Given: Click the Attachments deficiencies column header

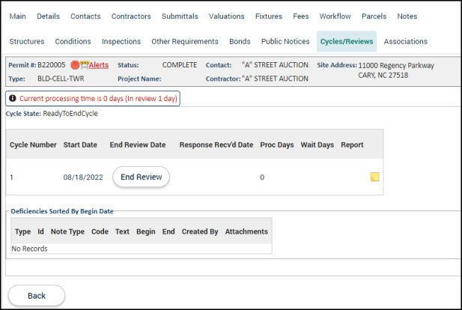Looking at the screenshot, I should [x=246, y=231].
